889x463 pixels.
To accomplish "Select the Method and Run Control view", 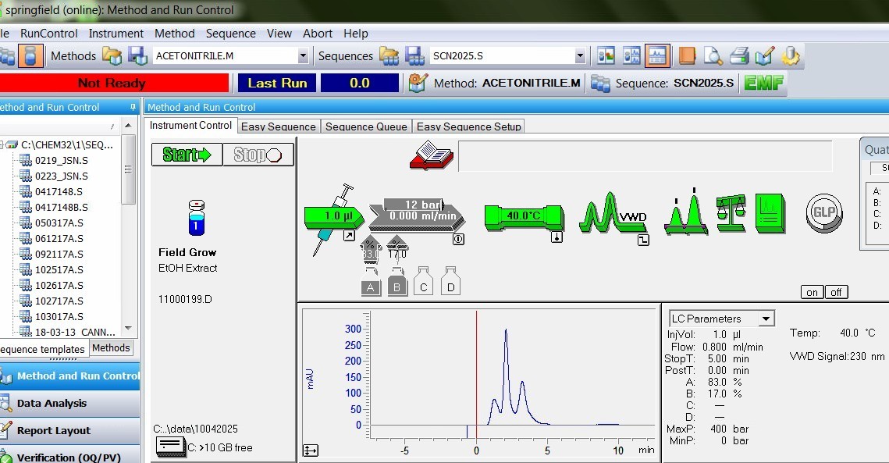I will pyautogui.click(x=69, y=376).
